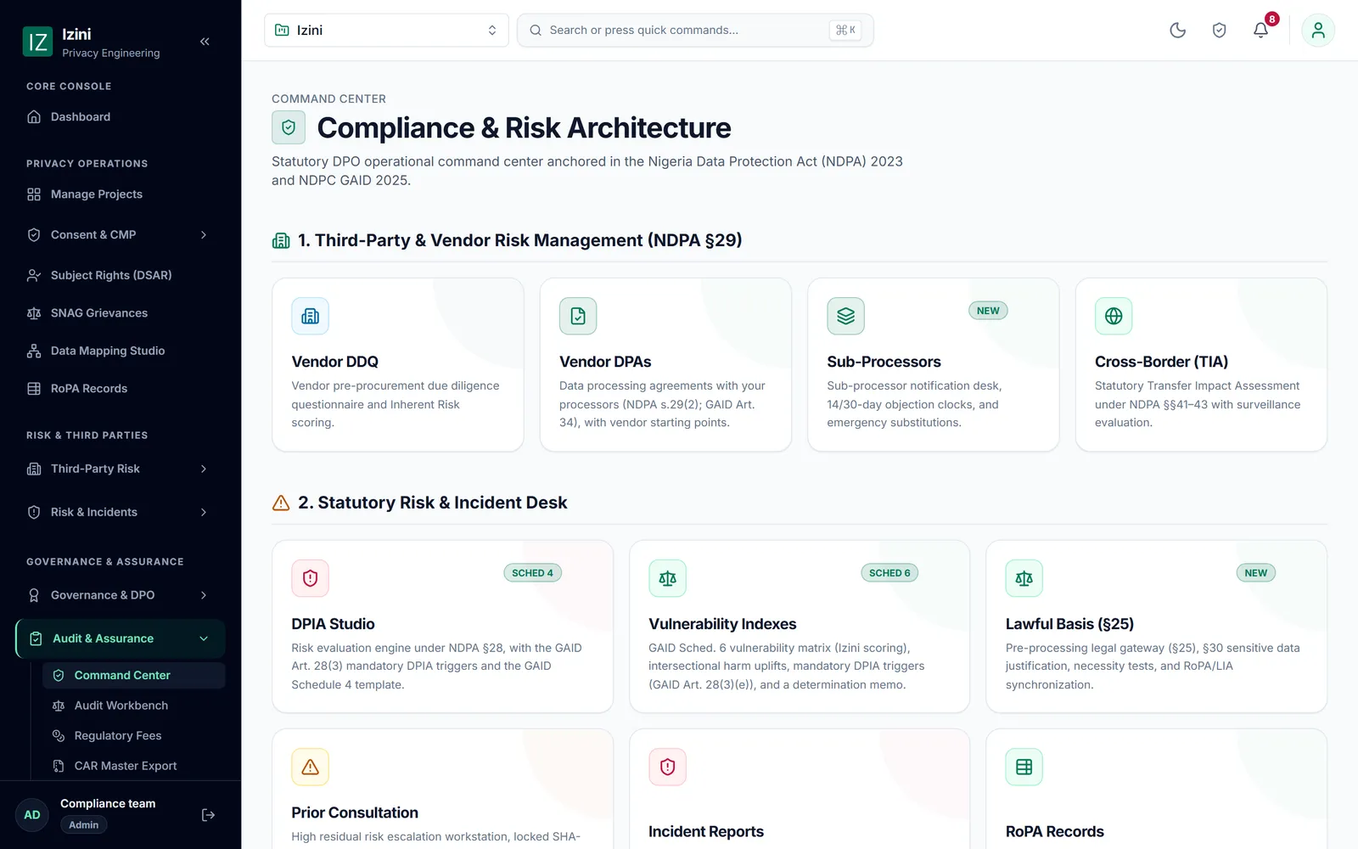Screen dimensions: 1358x849
Task: Click the Sub-Processors layers icon
Action: pyautogui.click(x=845, y=316)
